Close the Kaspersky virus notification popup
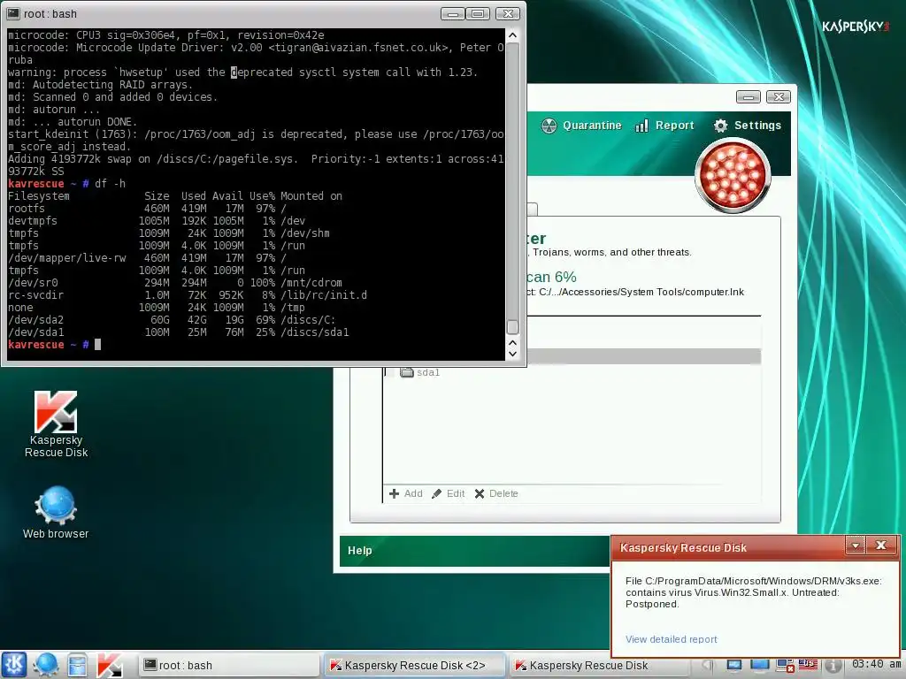Viewport: 906px width, 679px height. pyautogui.click(x=880, y=545)
